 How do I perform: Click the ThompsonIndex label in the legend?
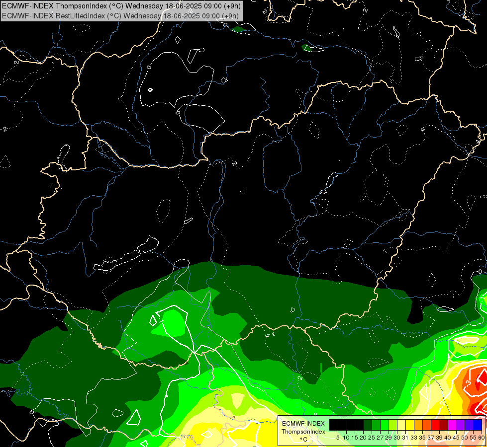click(303, 432)
